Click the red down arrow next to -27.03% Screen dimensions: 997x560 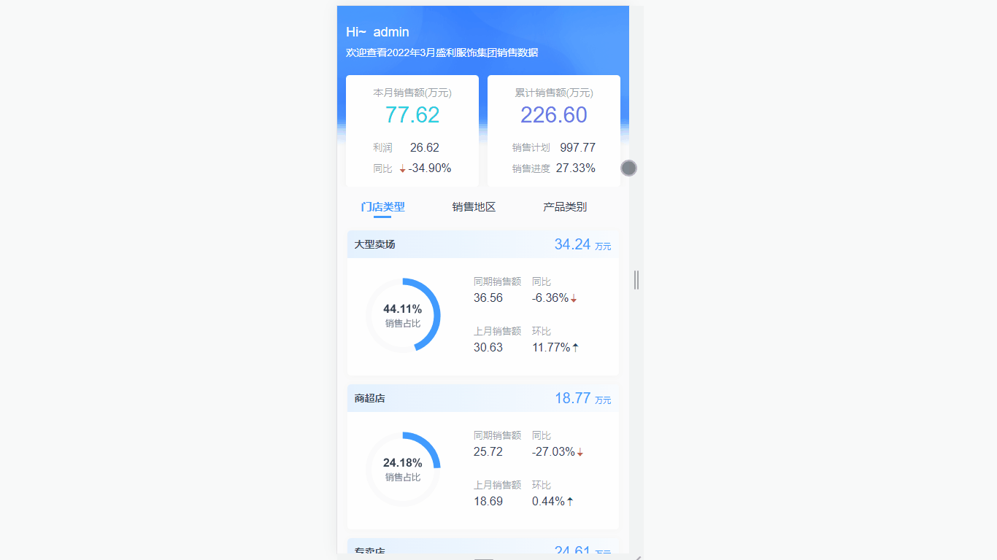pyautogui.click(x=580, y=452)
